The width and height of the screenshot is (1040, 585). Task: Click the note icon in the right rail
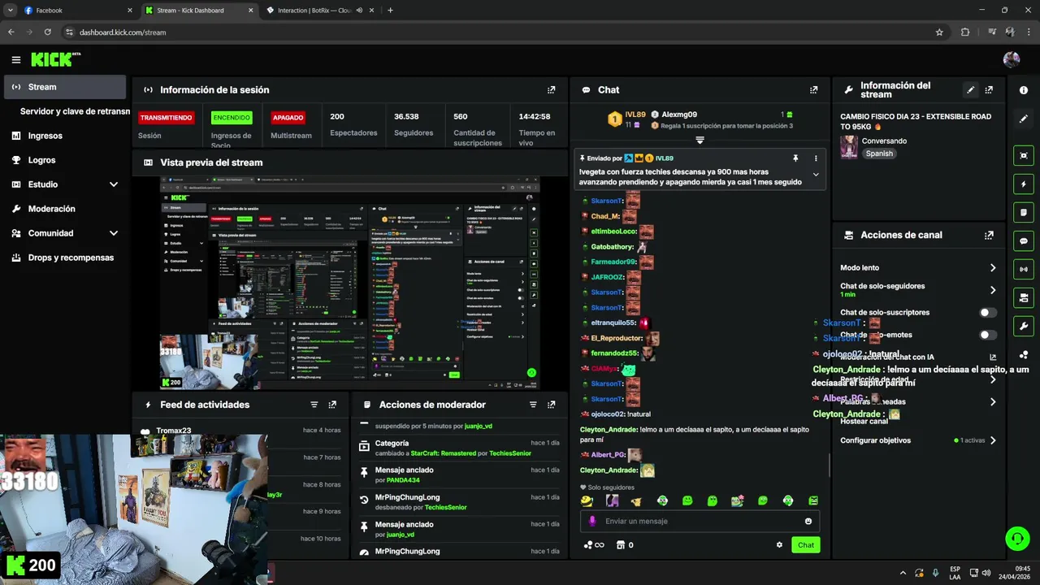(x=1024, y=213)
